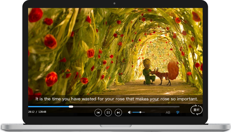
Task: Skip to previous track button
Action: click(98, 112)
